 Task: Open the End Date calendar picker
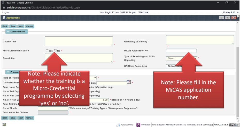point(129,82)
